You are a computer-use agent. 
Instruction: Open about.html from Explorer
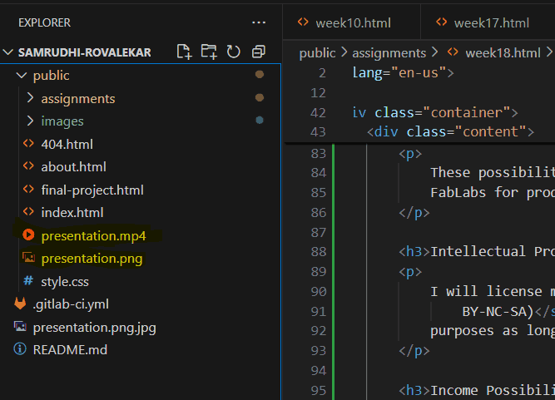73,167
